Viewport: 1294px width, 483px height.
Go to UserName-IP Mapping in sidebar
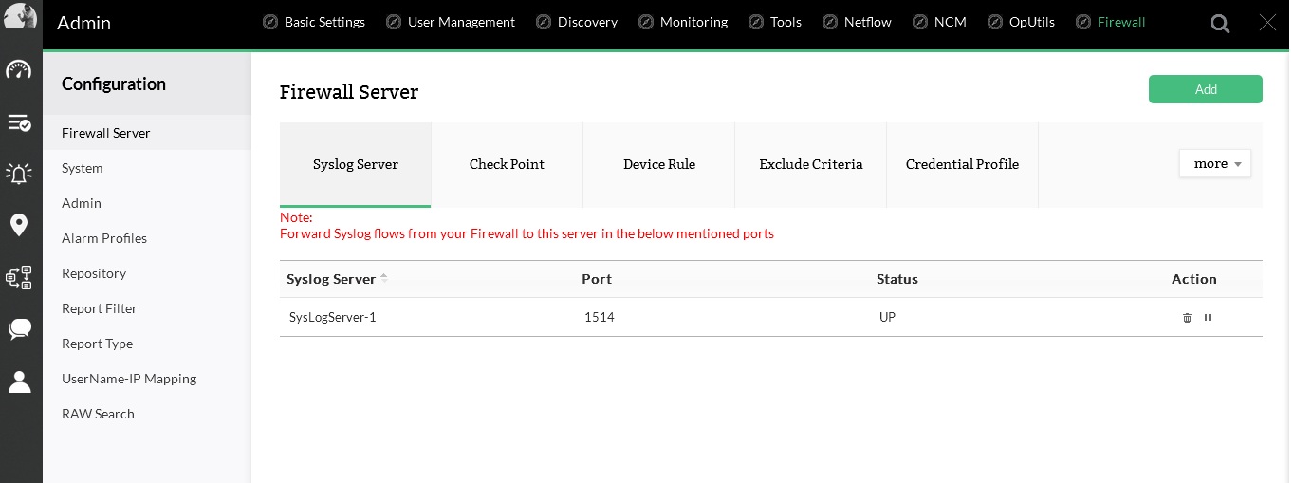tap(129, 379)
